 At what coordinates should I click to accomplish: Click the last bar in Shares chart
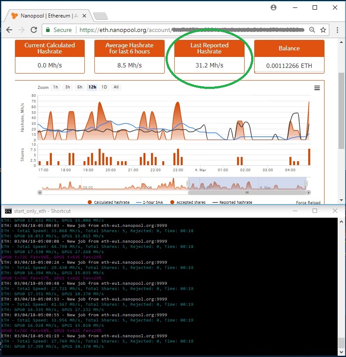pos(309,157)
